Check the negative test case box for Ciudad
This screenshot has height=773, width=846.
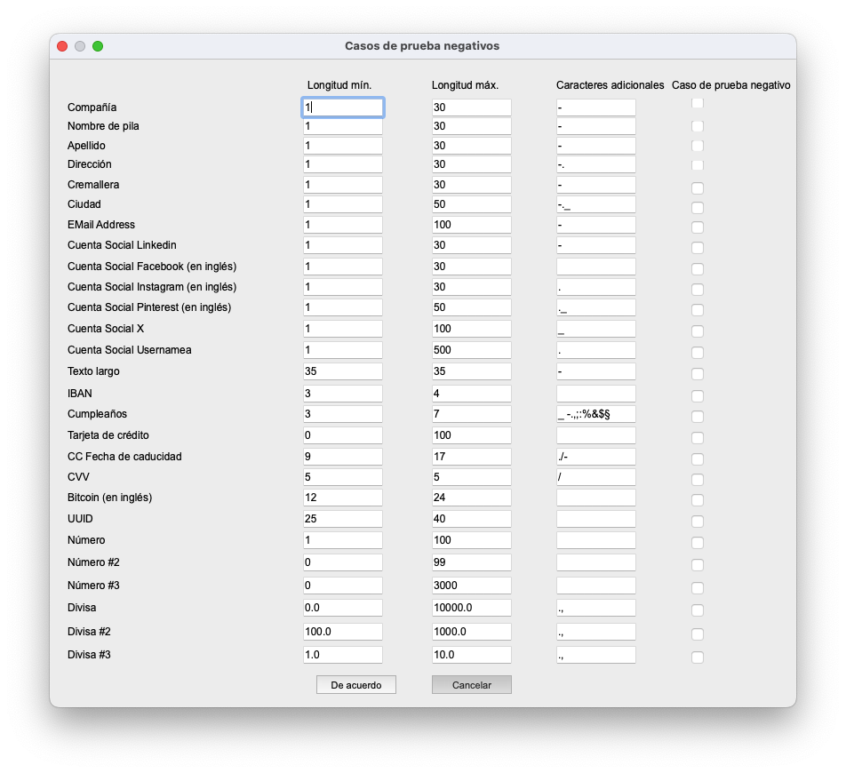coord(698,208)
